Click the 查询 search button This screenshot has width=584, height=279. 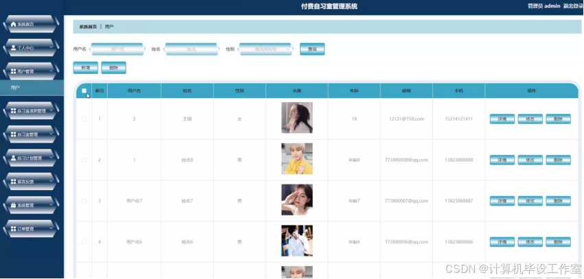(312, 49)
